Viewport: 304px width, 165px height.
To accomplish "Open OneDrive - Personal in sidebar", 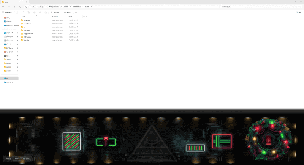I will tap(11, 25).
